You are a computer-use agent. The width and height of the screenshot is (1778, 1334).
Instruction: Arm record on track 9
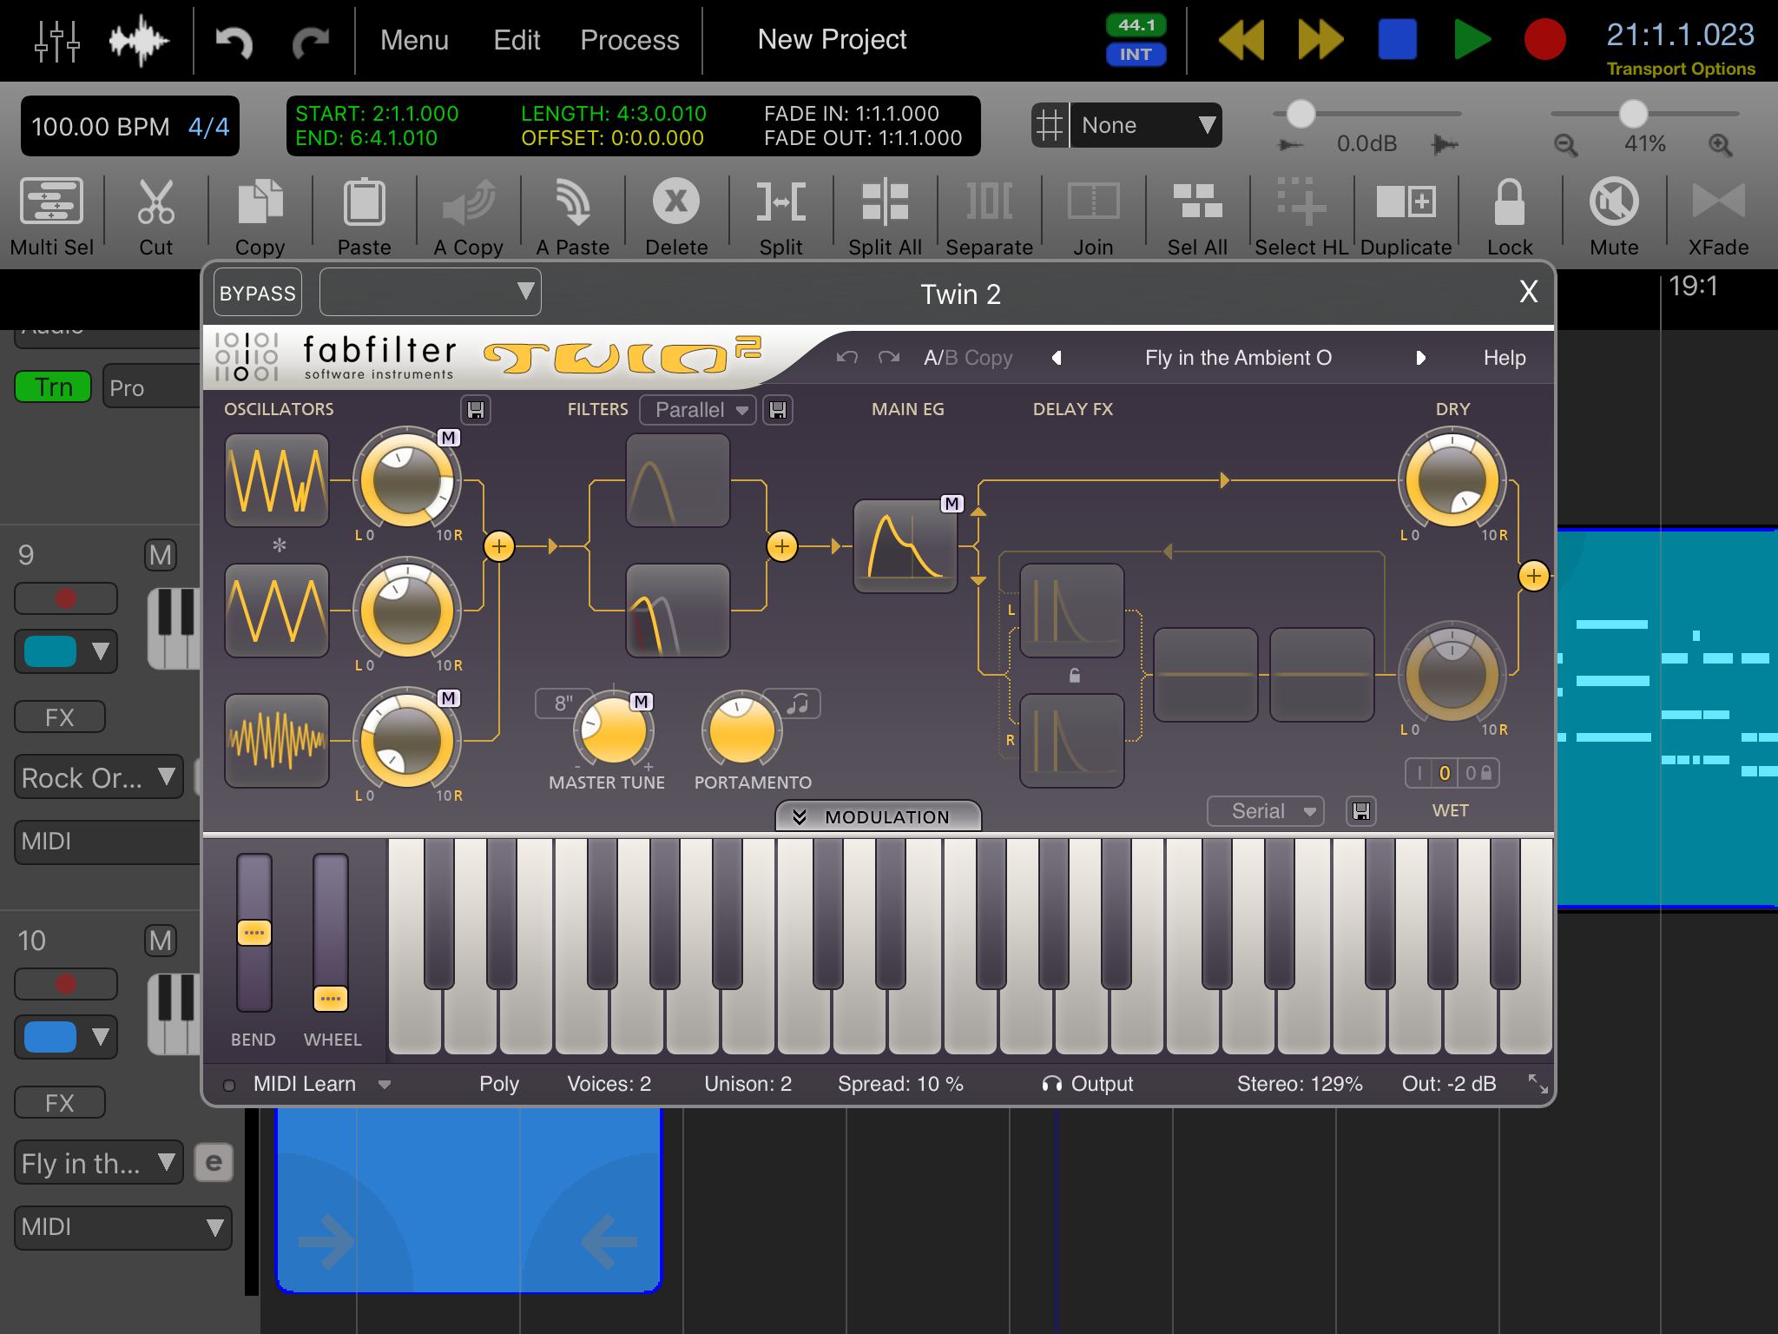[x=66, y=598]
